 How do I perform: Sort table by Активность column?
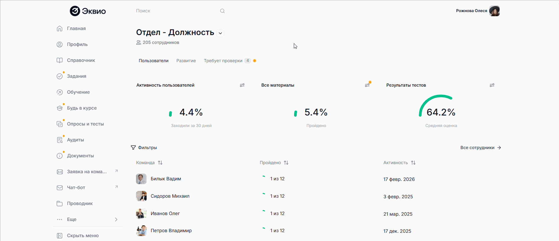(413, 163)
